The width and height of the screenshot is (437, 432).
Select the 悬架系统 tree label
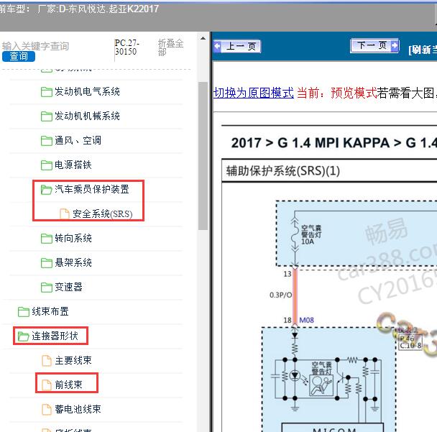[73, 262]
